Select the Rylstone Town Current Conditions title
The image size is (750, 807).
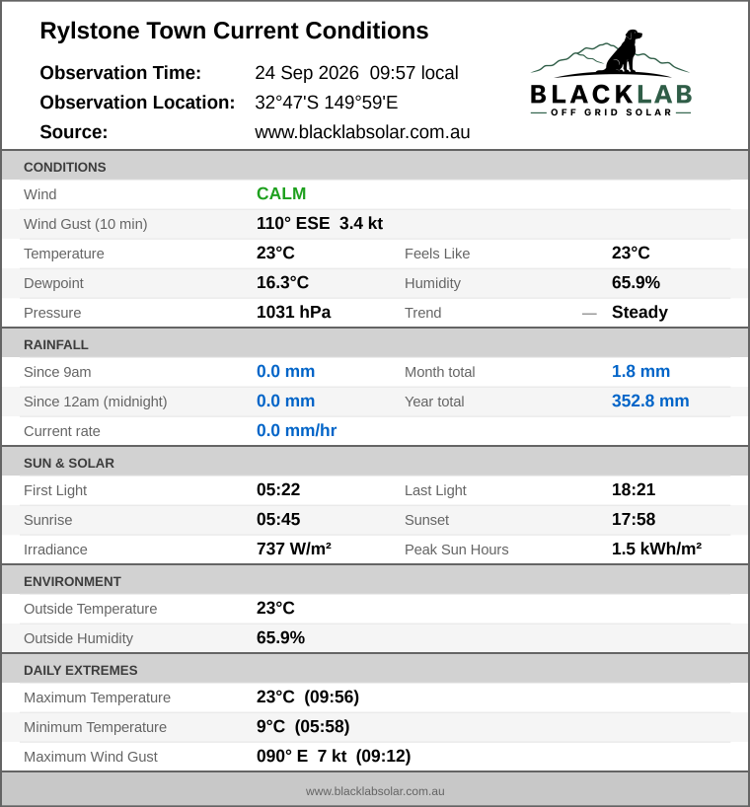pos(234,31)
